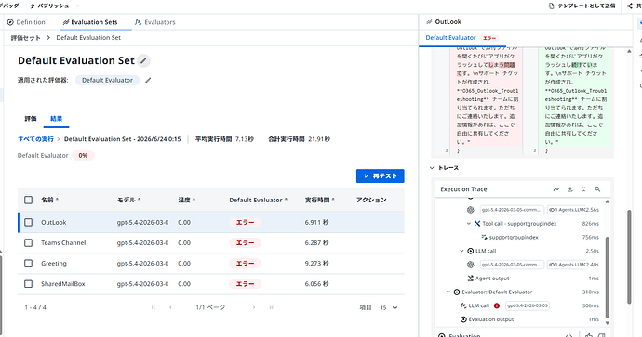Click the エラー status on Teams Channel row
Viewport: 642px width, 337px height.
[245, 242]
